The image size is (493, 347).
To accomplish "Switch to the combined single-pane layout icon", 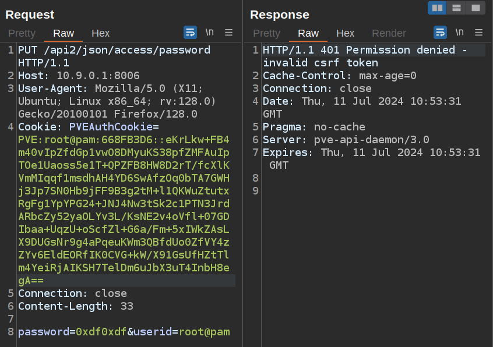I will pos(476,8).
